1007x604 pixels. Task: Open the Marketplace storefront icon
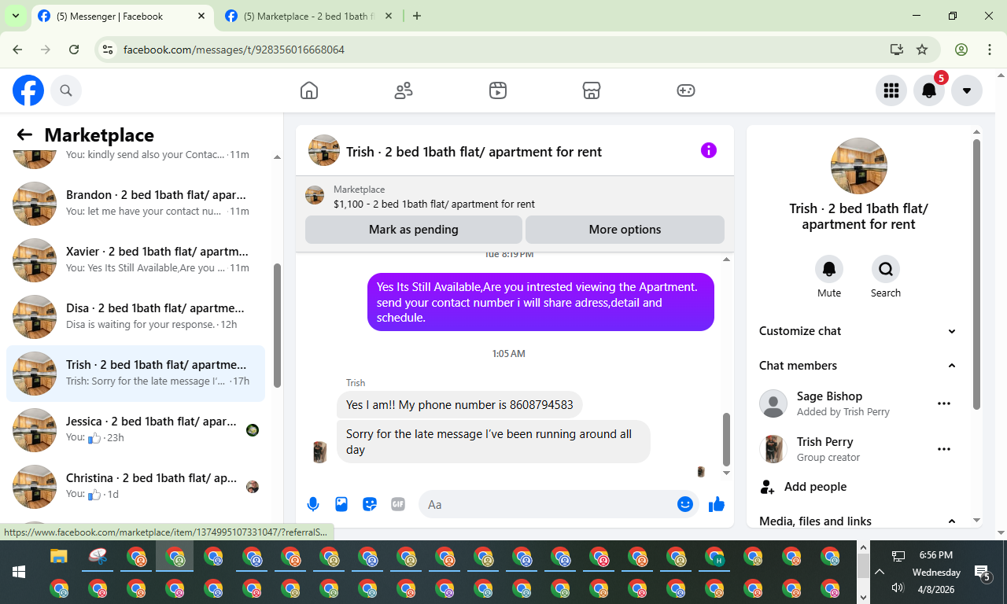pyautogui.click(x=592, y=90)
